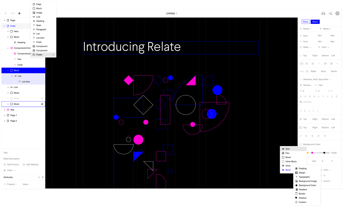Click the padding icon beside Top
This screenshot has width=343, height=207.
[301, 119]
